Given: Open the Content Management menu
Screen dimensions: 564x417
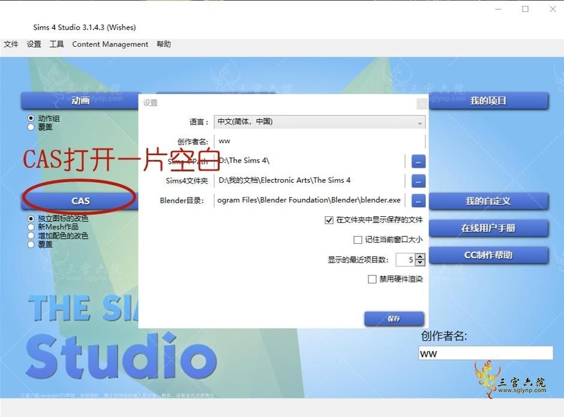Looking at the screenshot, I should click(110, 44).
